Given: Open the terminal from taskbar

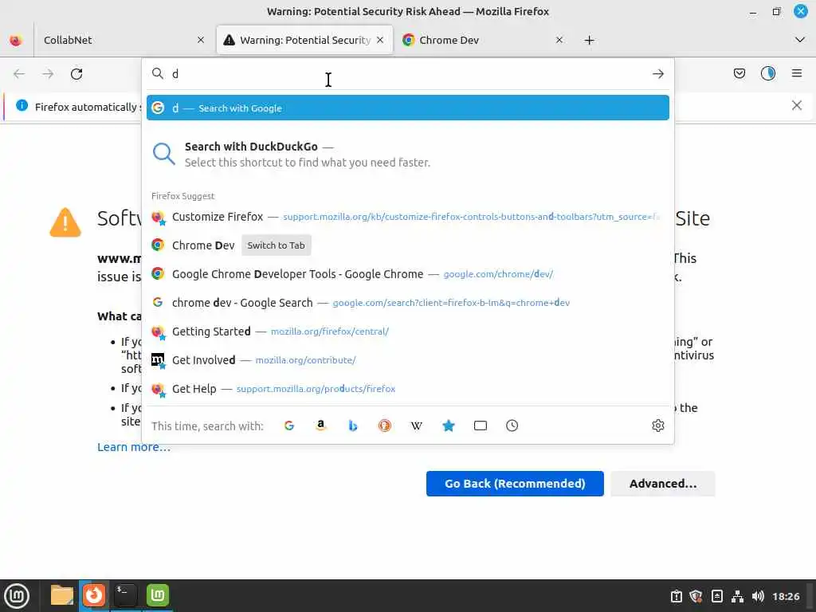Looking at the screenshot, I should (x=125, y=595).
